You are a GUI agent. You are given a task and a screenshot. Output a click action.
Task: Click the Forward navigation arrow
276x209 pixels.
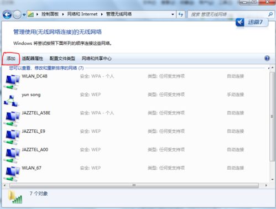click(17, 14)
